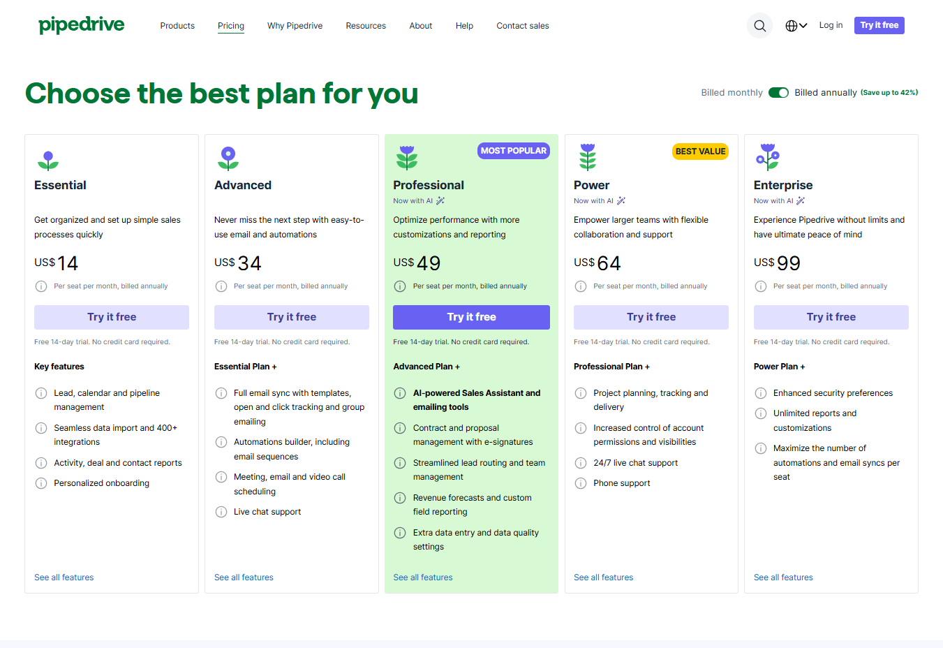Click info icon for Automations builder
This screenshot has height=648, width=943.
tap(221, 442)
